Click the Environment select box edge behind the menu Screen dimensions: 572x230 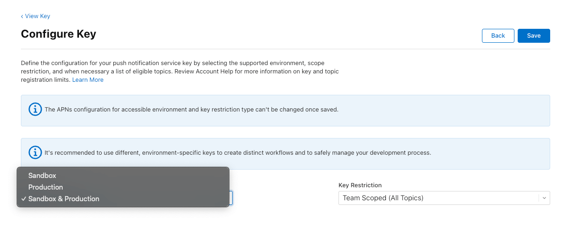tap(231, 198)
